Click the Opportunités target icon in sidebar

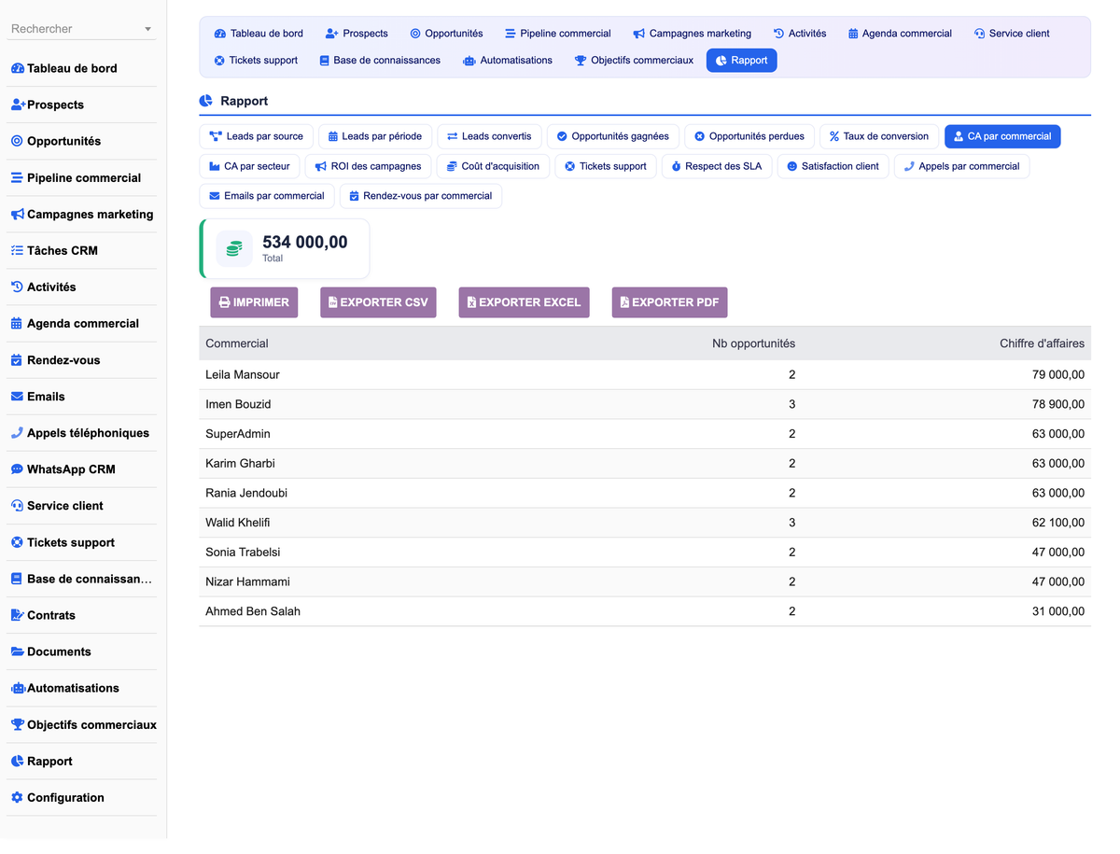click(17, 142)
